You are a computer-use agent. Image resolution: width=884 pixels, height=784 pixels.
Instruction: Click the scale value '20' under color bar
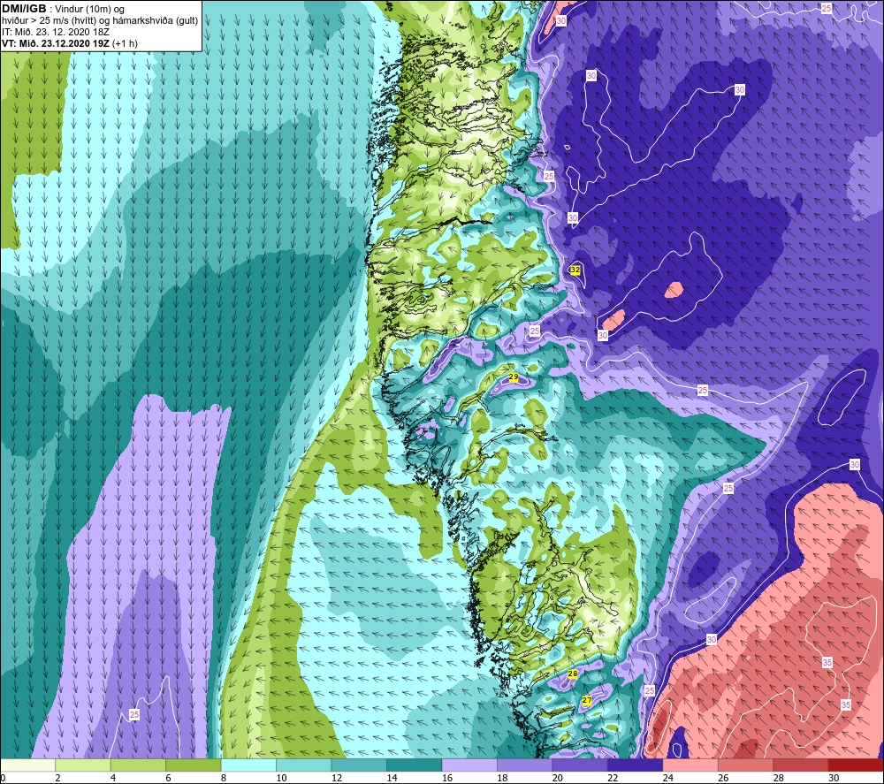[558, 778]
